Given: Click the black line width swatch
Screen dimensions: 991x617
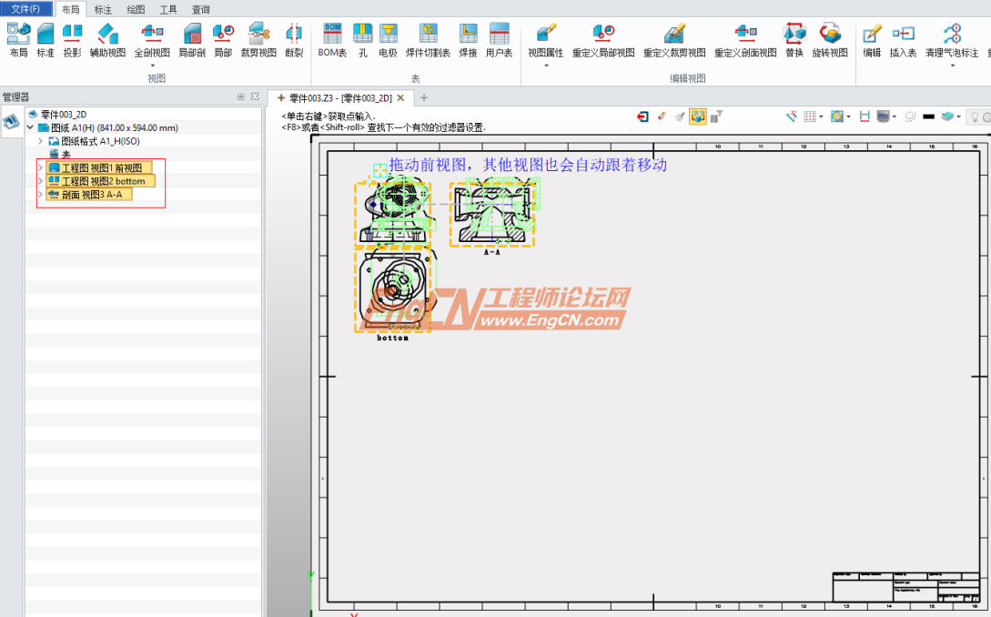Looking at the screenshot, I should [928, 116].
